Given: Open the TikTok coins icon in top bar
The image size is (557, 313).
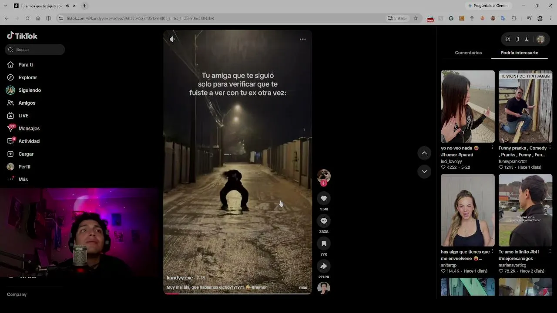Looking at the screenshot, I should coord(508,39).
